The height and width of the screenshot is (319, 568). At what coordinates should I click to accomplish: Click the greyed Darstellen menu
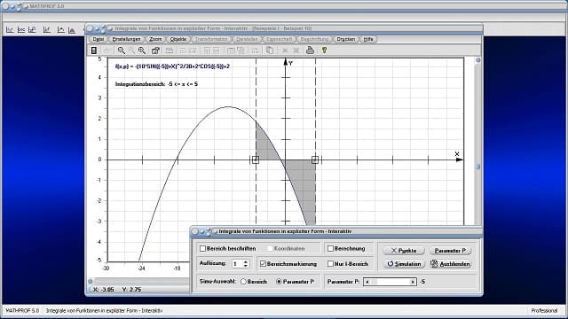(x=247, y=39)
